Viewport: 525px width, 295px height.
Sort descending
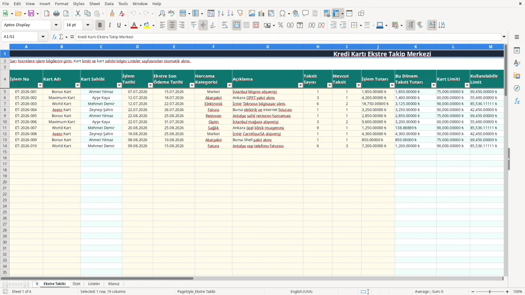coord(231,14)
